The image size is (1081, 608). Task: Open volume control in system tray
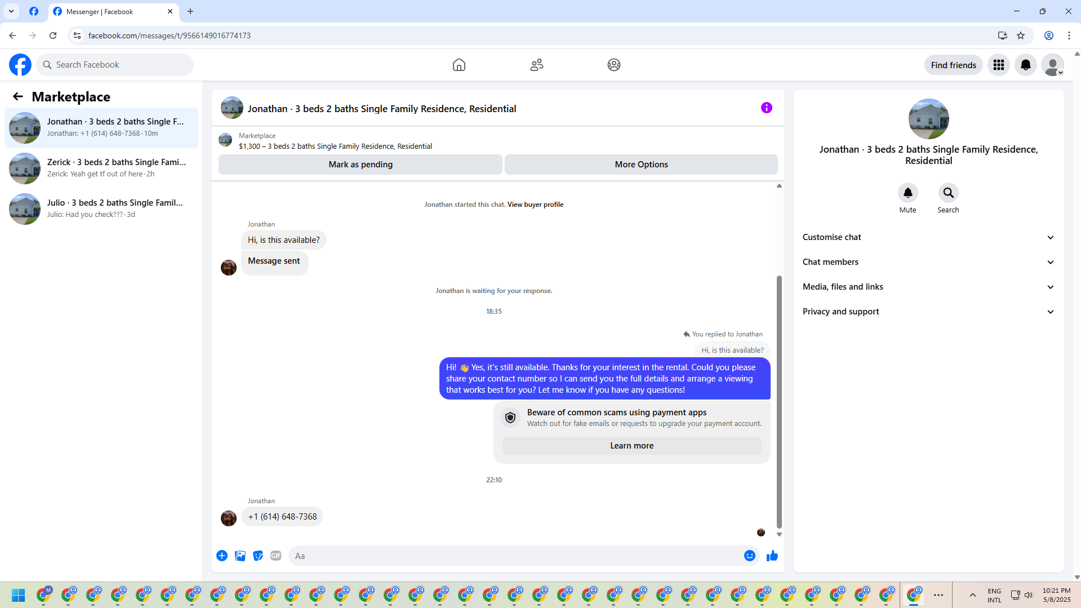pyautogui.click(x=1029, y=595)
